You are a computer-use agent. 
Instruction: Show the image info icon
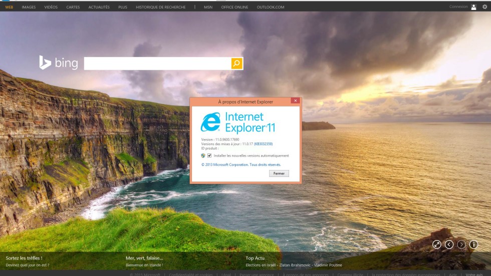[473, 244]
